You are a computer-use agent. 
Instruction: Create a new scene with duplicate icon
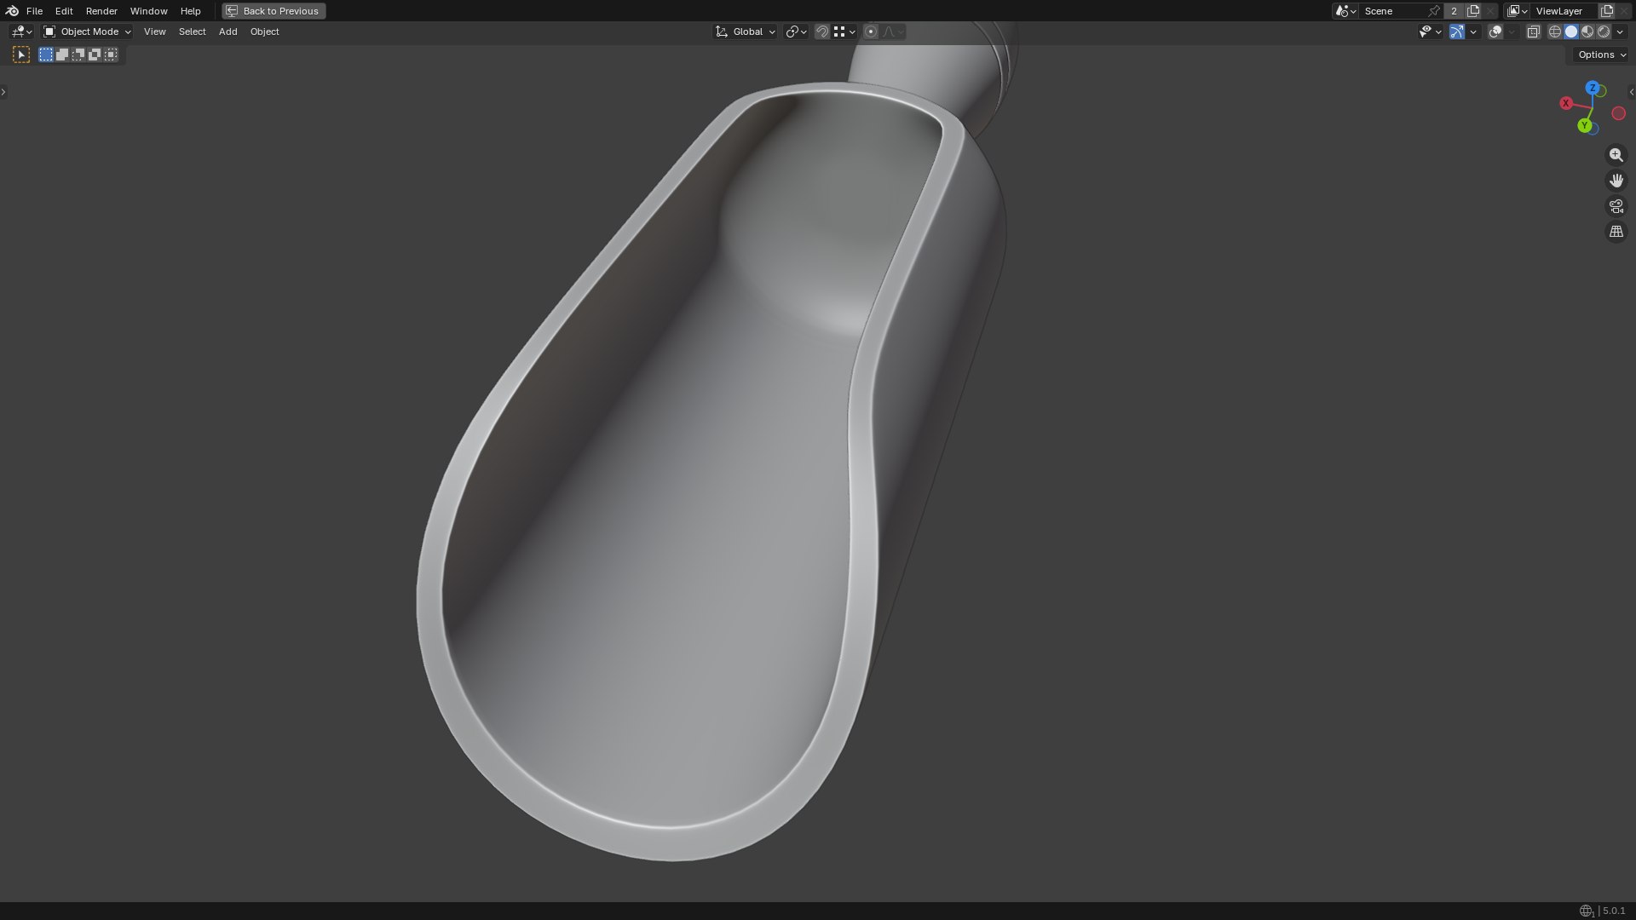click(x=1473, y=11)
